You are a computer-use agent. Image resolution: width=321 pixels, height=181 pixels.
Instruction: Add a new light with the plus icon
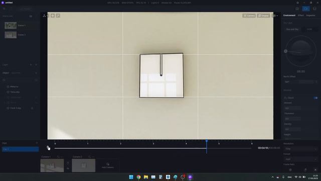[31, 65]
